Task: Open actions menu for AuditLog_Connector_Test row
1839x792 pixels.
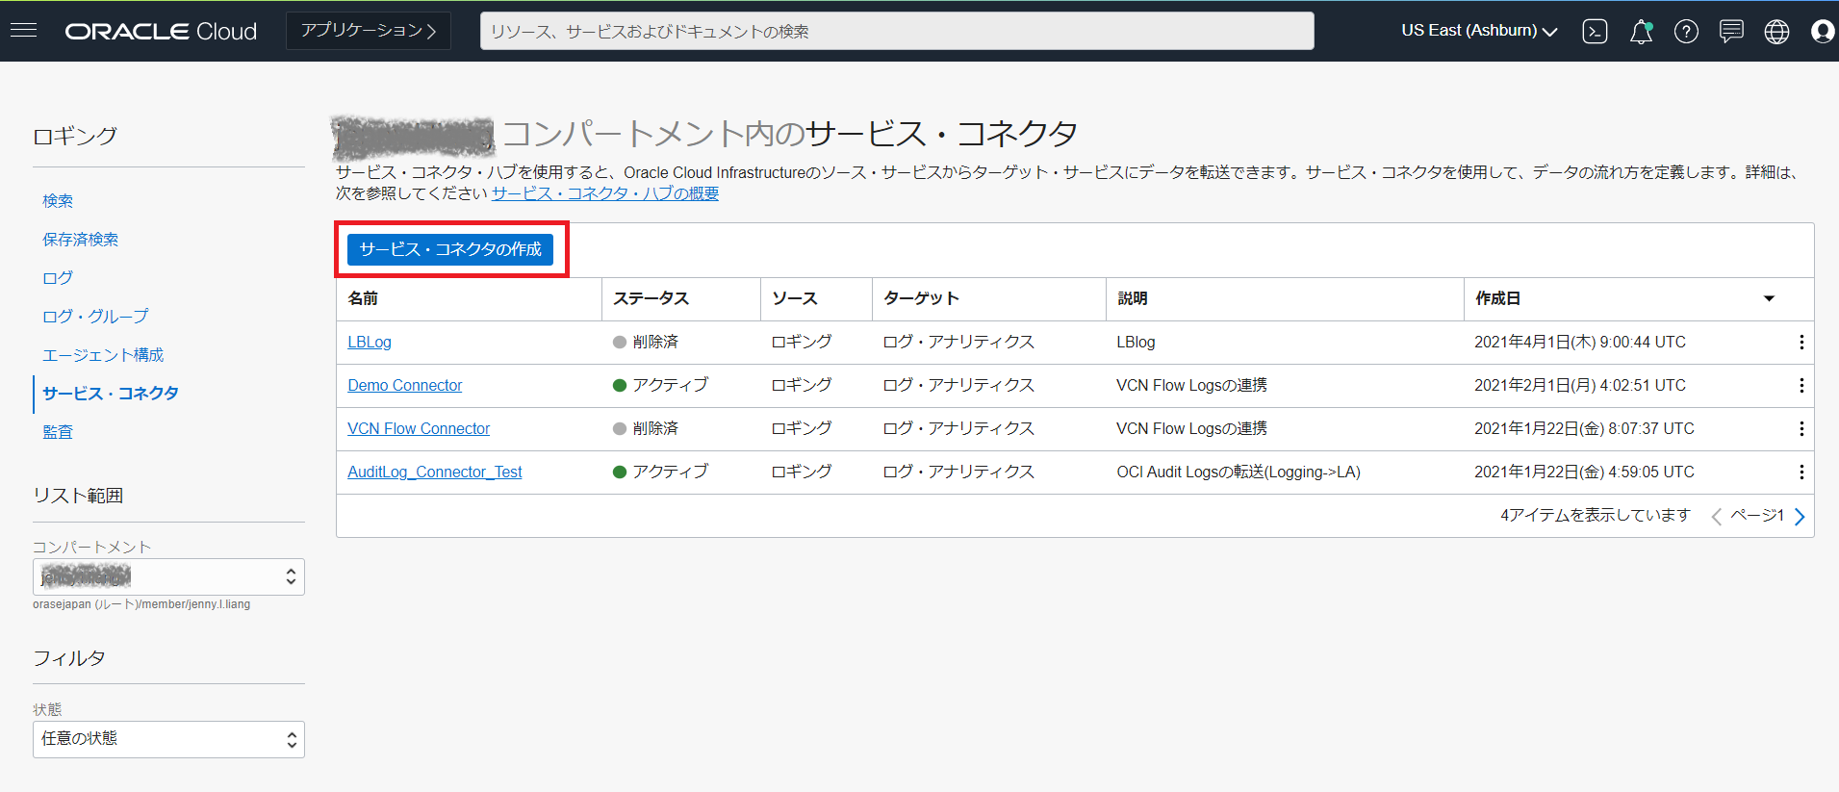Action: (1801, 473)
